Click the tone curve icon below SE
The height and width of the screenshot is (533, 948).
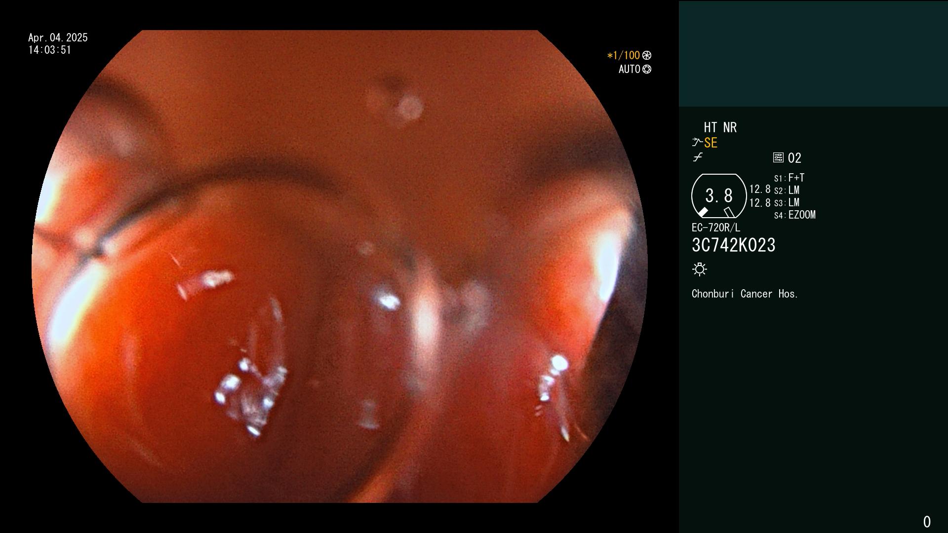pyautogui.click(x=698, y=157)
